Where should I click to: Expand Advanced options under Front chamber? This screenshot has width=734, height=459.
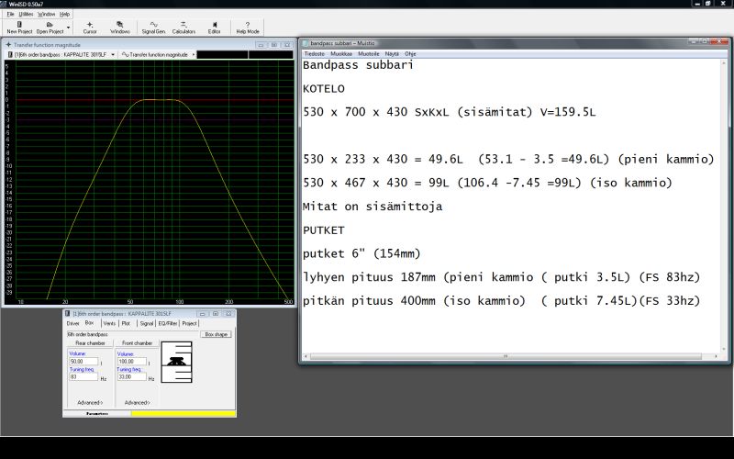138,402
